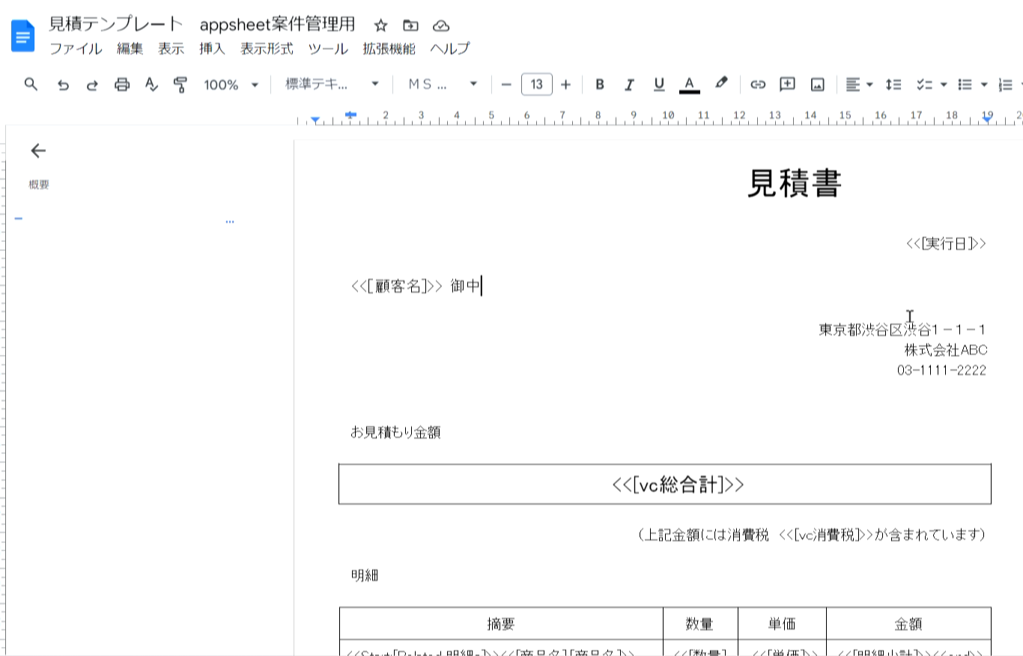Click the <<[vc総合計]>> cell

665,485
